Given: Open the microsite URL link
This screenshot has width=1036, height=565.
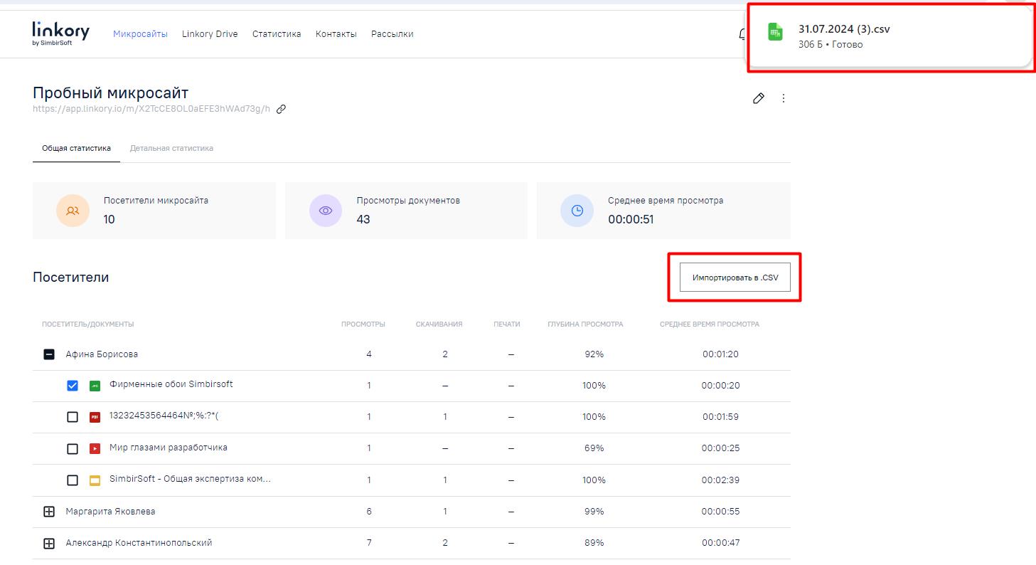Looking at the screenshot, I should (151, 109).
